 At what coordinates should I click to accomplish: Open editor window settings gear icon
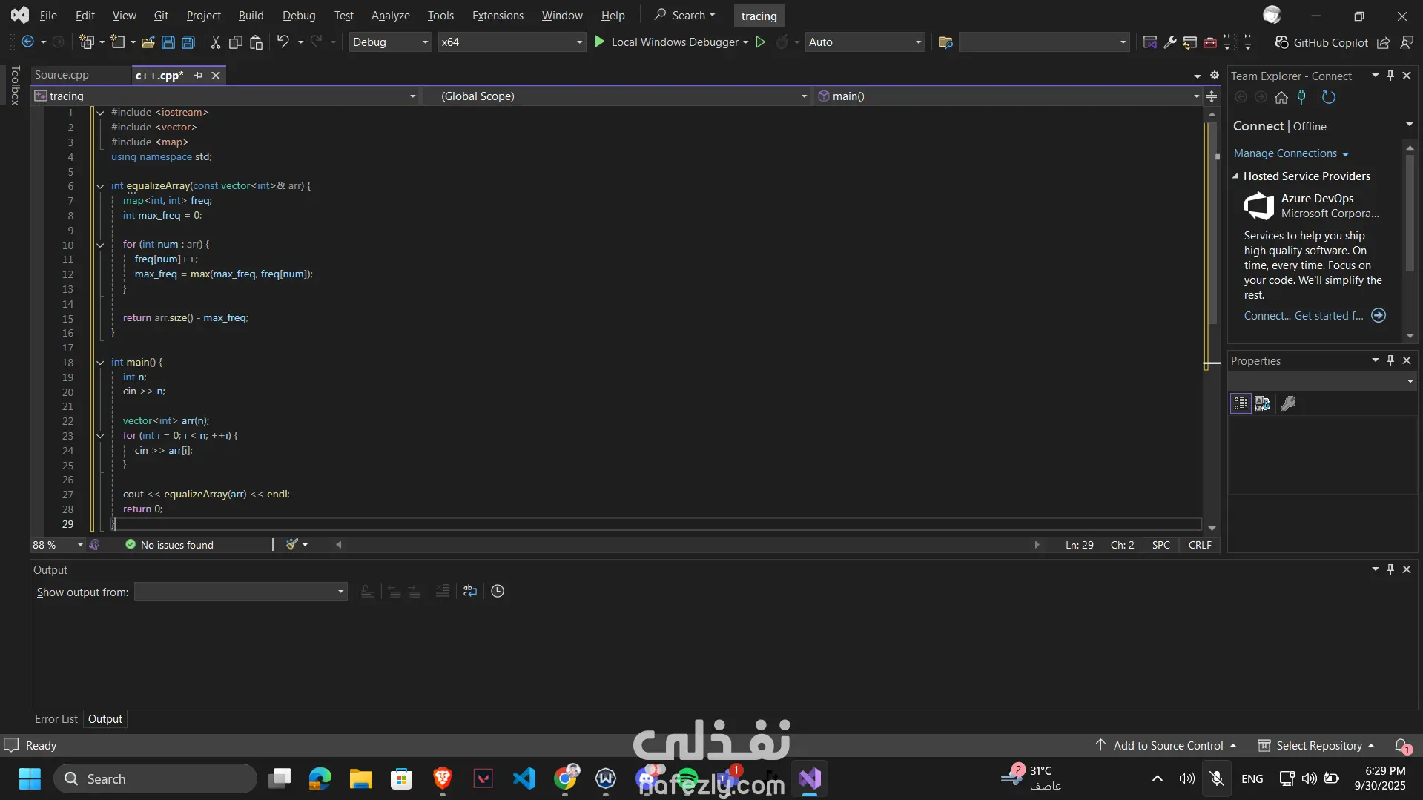(1214, 75)
